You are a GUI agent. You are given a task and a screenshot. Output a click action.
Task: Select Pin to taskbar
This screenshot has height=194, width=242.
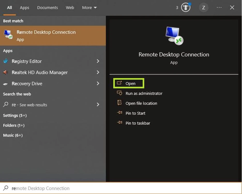(138, 123)
